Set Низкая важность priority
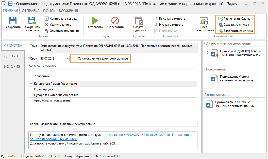The width and height of the screenshot is (268, 159). (169, 25)
